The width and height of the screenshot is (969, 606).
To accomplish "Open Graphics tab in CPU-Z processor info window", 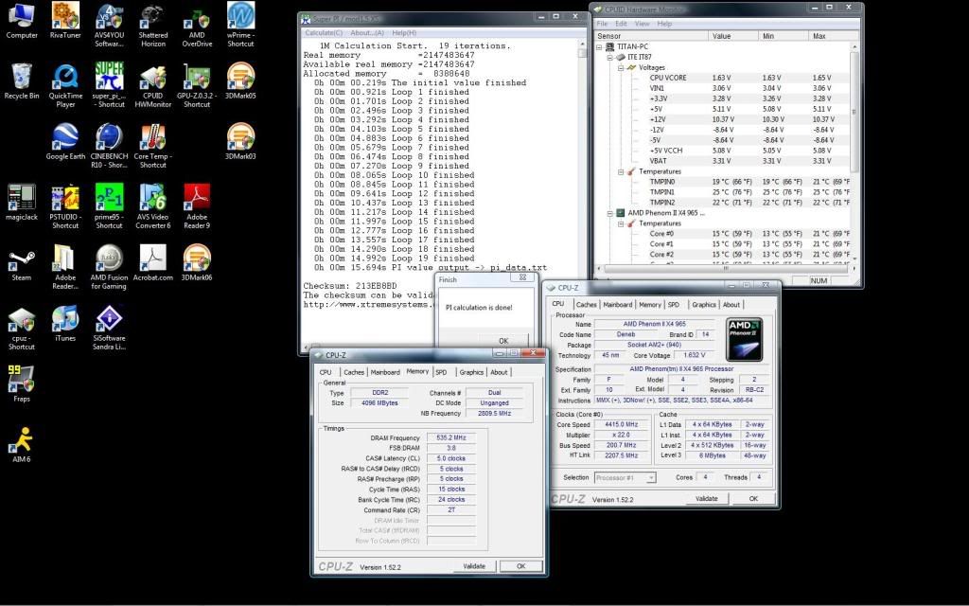I will [704, 304].
